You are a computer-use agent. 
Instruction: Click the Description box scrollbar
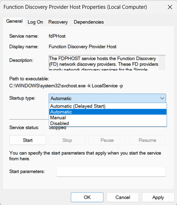point(162,63)
